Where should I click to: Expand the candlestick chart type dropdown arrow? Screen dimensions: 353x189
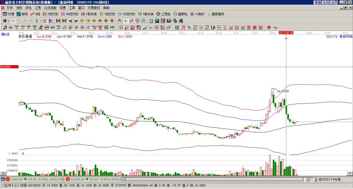[40, 21]
